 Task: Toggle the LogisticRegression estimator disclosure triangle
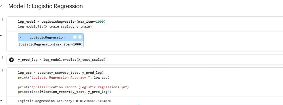[x=21, y=38]
